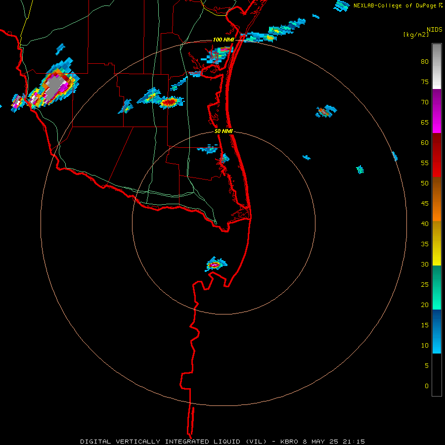Screen dimensions: 445x445
Task: Select the 65 value on the VIL scale
Action: point(425,122)
